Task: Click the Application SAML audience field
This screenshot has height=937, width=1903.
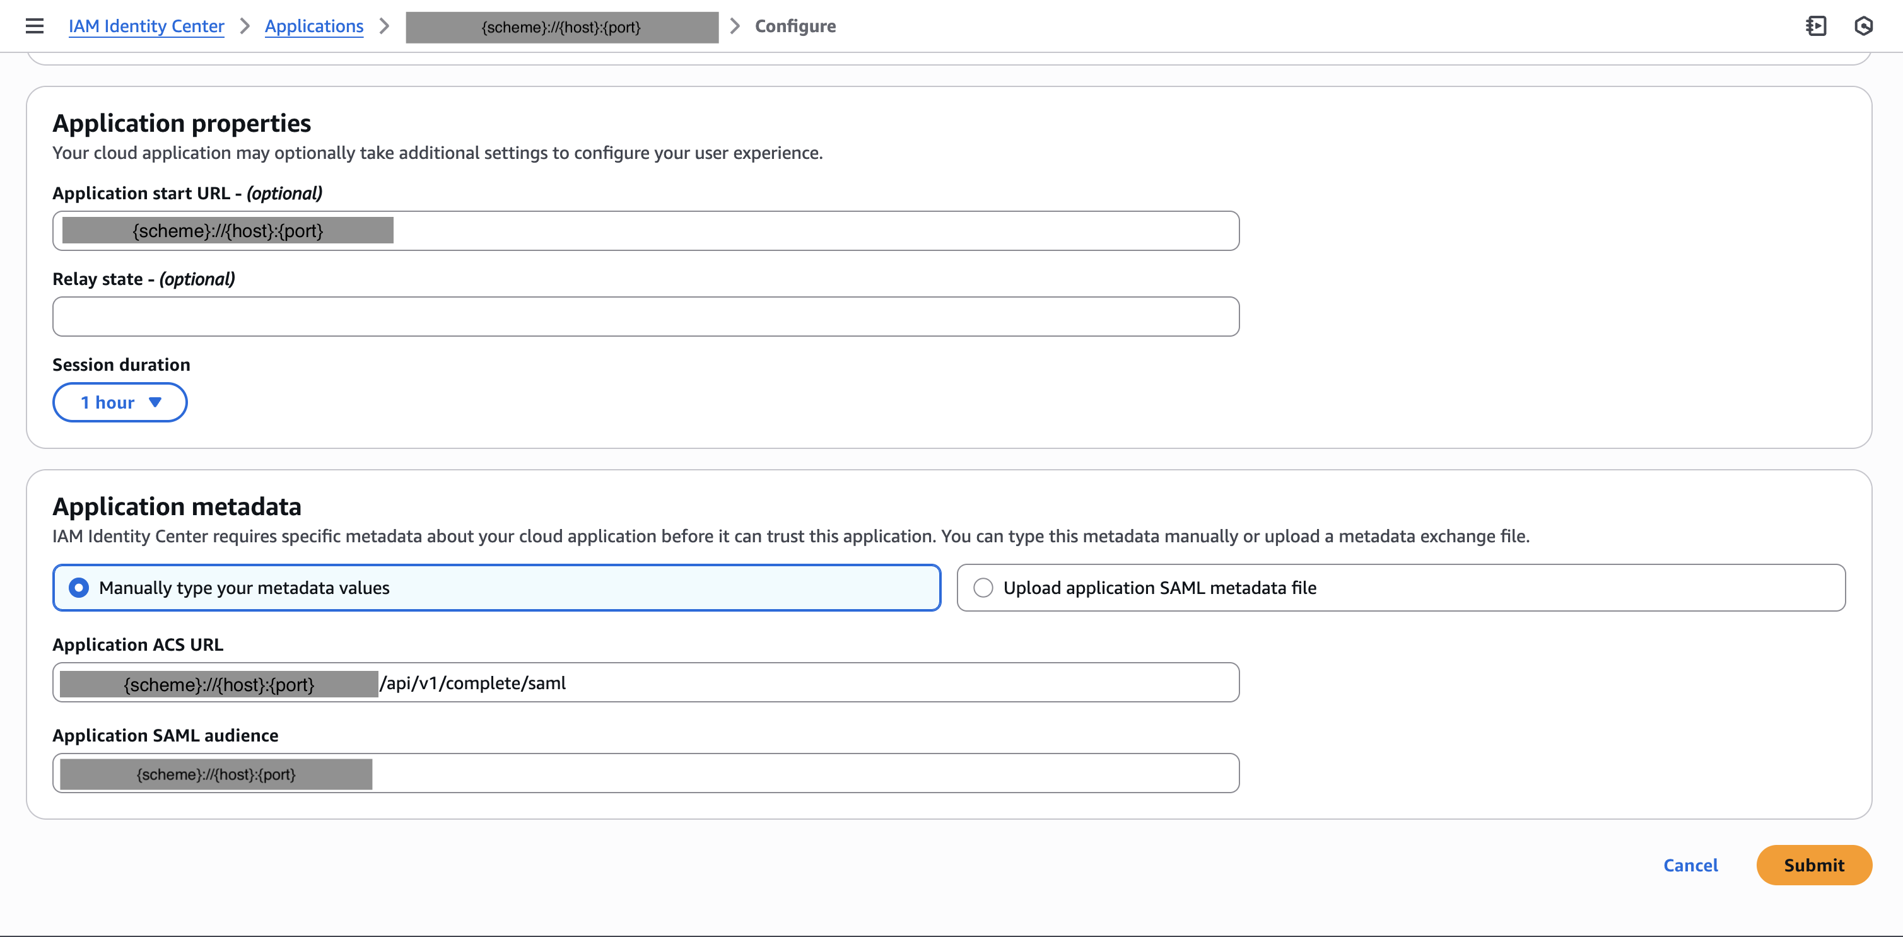Action: coord(646,774)
